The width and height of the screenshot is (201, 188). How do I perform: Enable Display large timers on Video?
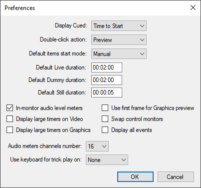click(x=9, y=119)
